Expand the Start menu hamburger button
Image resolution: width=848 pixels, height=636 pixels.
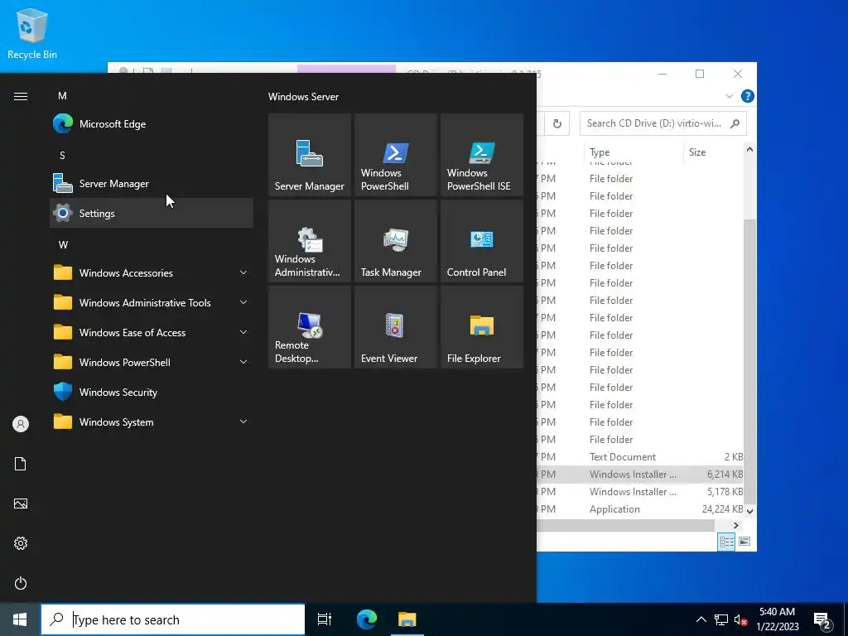pos(21,96)
